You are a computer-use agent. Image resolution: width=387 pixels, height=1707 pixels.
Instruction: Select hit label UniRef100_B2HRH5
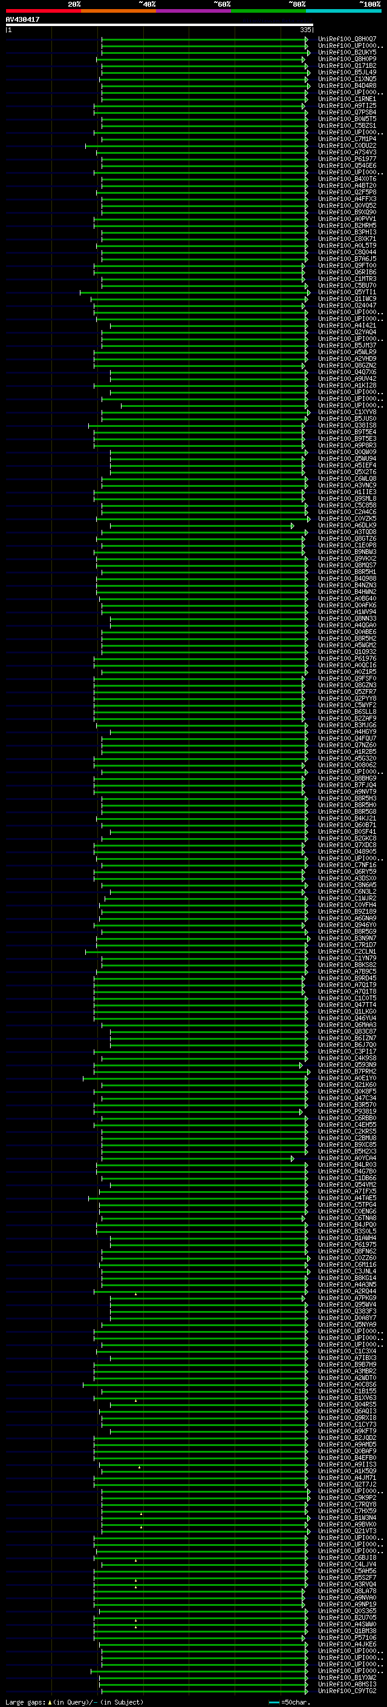click(x=347, y=225)
